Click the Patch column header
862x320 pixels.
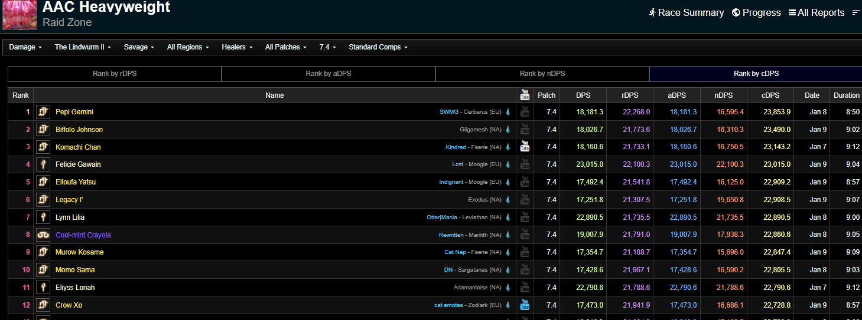(x=547, y=95)
